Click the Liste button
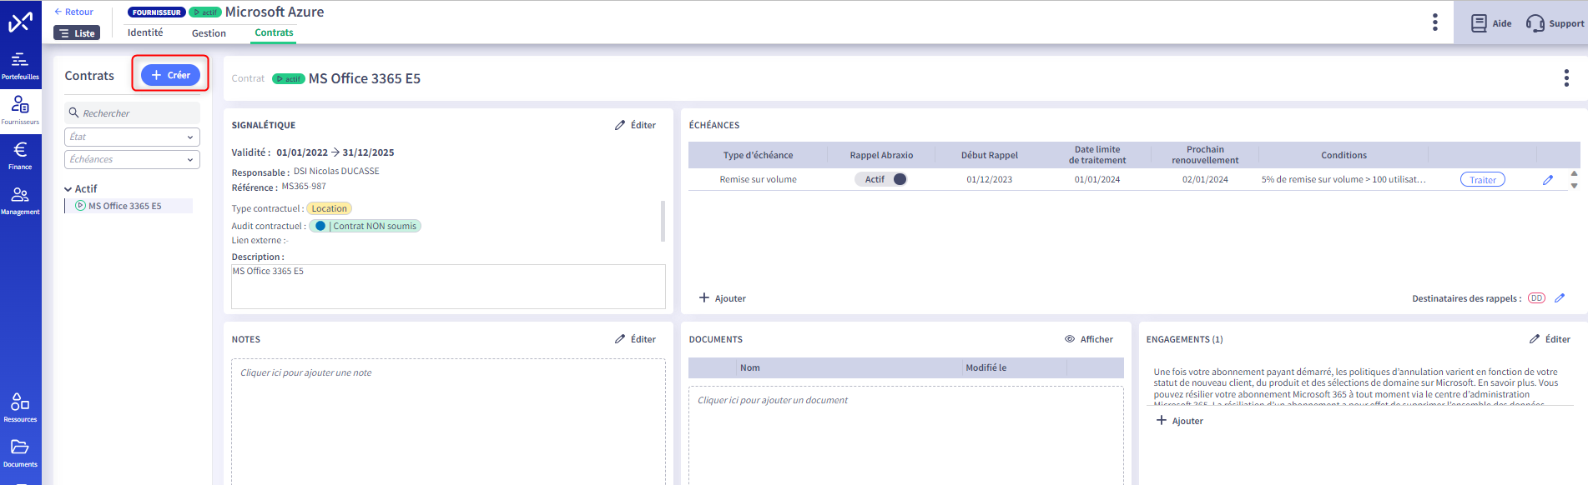This screenshot has height=485, width=1588. click(77, 33)
